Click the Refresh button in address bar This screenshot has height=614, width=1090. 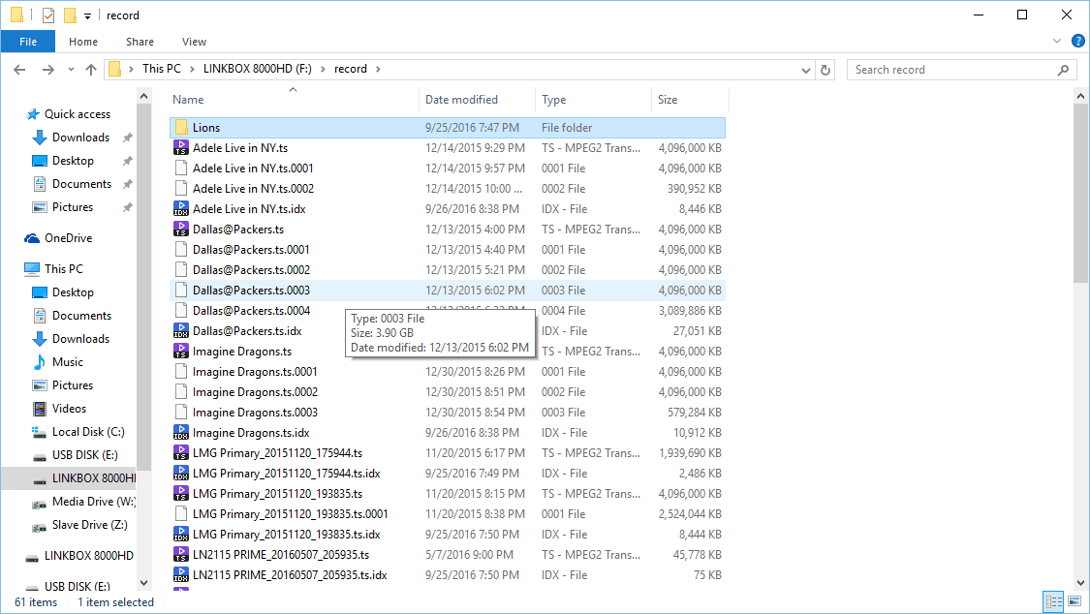[x=825, y=70]
